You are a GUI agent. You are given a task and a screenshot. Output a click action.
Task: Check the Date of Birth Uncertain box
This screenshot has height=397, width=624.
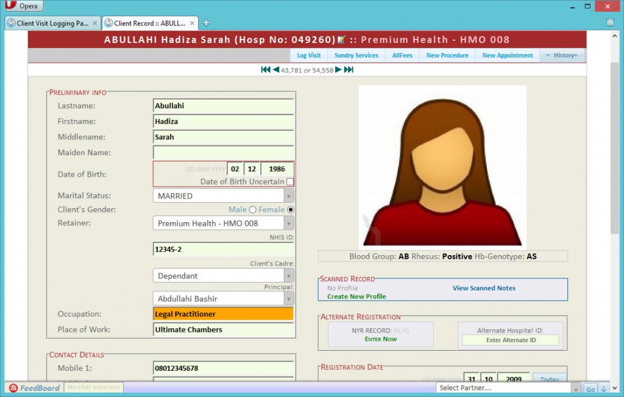coord(290,181)
